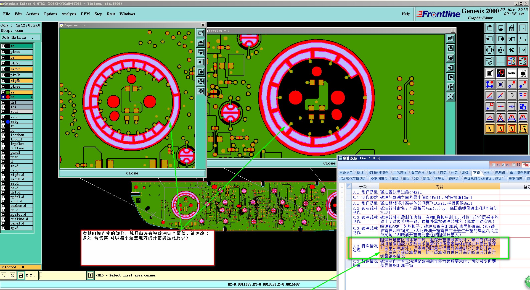Open the DFM menu
Image resolution: width=530 pixels, height=290 pixels.
tap(85, 14)
